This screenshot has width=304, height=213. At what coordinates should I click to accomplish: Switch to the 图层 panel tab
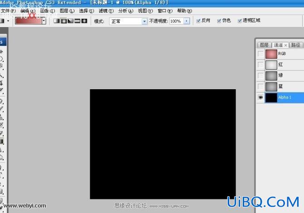[264, 45]
